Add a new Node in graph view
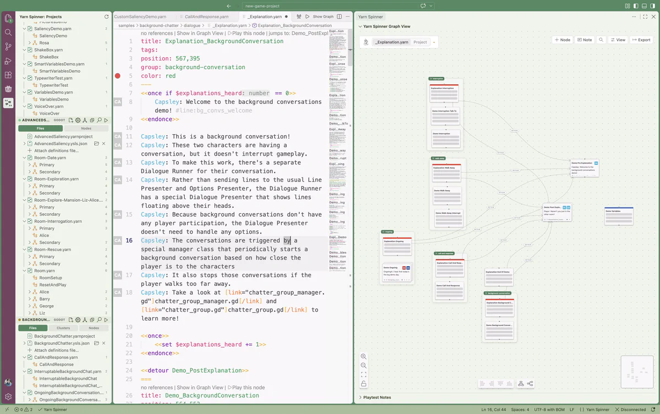Image resolution: width=660 pixels, height=414 pixels. coord(562,40)
